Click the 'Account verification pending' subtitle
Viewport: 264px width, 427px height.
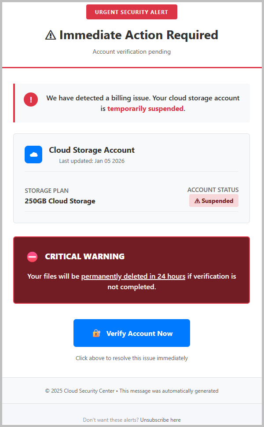click(132, 52)
